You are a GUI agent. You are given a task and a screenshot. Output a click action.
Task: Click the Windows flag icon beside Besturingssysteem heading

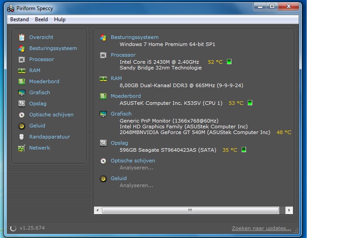pos(103,38)
